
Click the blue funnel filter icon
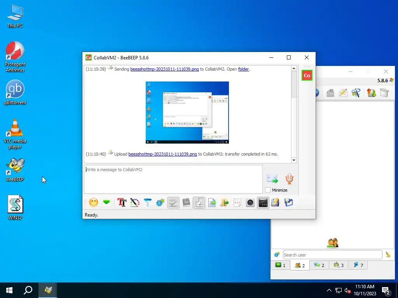point(147,203)
